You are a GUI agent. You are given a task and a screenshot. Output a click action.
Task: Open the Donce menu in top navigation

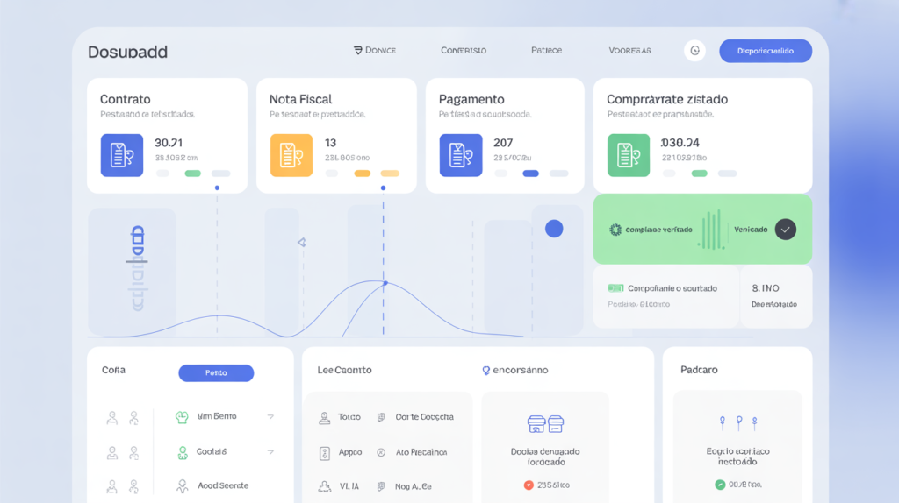pos(374,51)
